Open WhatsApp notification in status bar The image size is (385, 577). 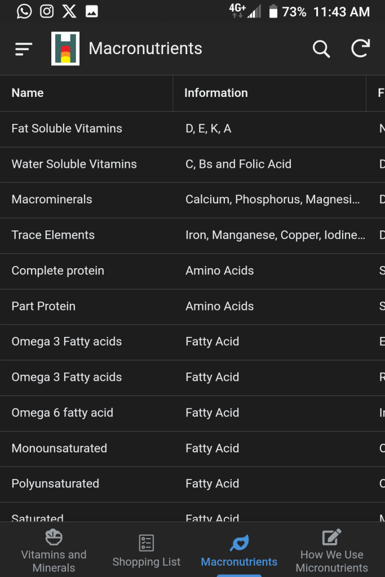tap(24, 11)
